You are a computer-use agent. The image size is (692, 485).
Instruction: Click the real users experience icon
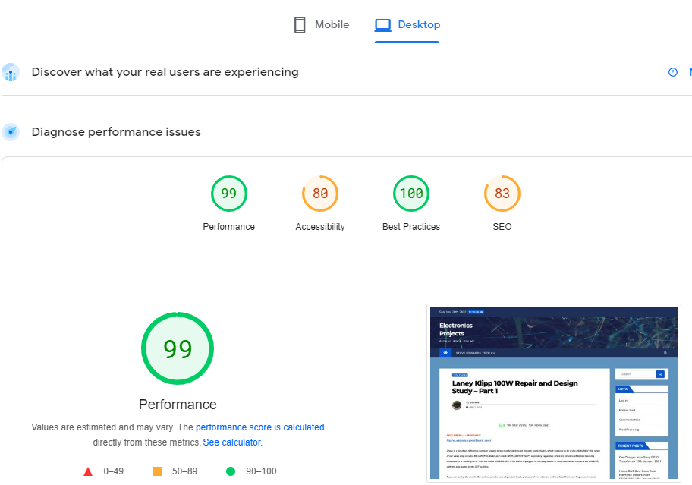pyautogui.click(x=11, y=72)
